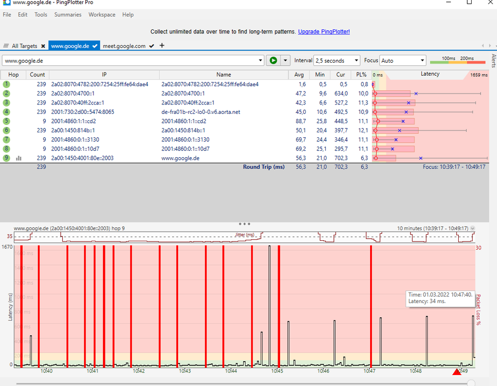Click the Count column header
The width and height of the screenshot is (497, 386).
[x=37, y=75]
